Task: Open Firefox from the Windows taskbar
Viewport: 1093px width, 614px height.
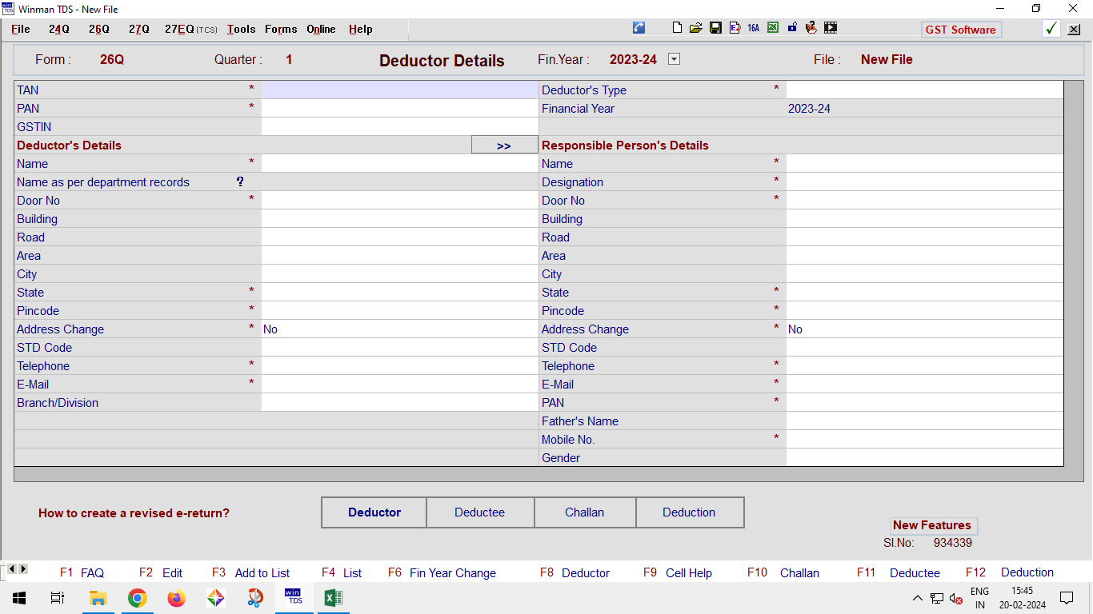Action: 176,598
